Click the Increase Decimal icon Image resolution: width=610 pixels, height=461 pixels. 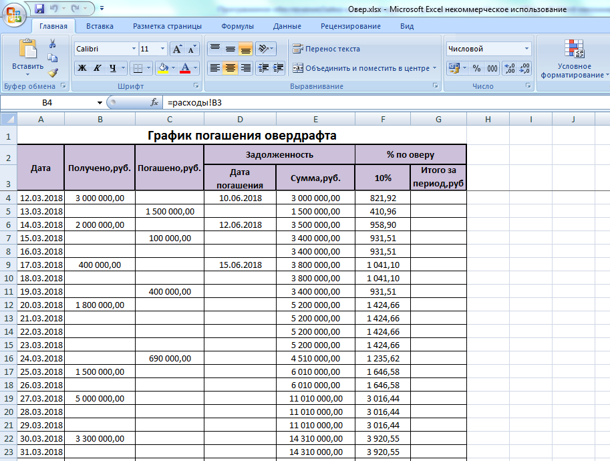point(508,68)
